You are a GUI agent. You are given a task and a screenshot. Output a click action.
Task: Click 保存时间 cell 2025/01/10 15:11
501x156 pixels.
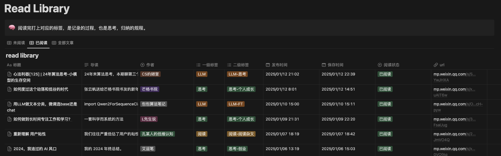pyautogui.click(x=338, y=104)
